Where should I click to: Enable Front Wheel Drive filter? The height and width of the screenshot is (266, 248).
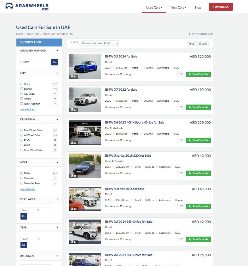(22, 150)
